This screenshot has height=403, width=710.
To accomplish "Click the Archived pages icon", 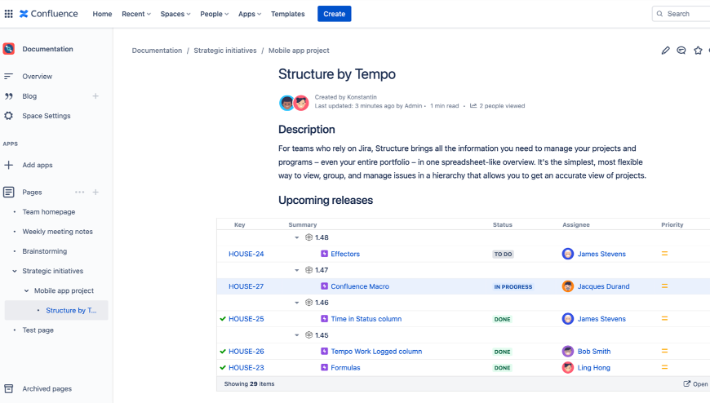I will tap(9, 389).
